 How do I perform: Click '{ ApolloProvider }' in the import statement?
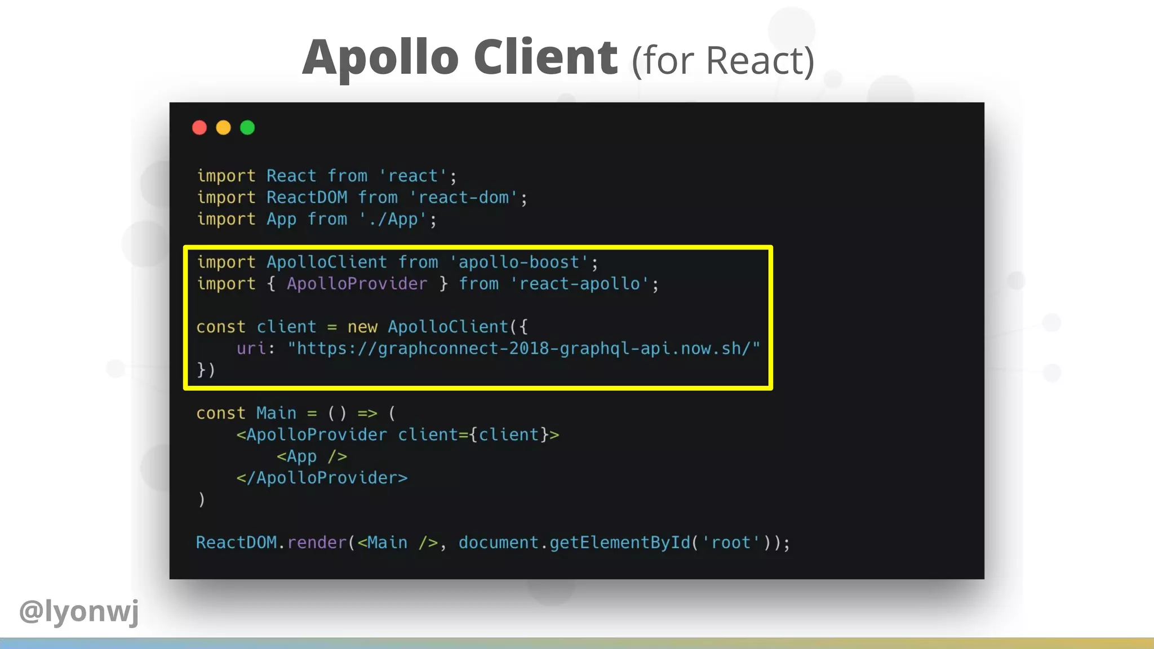click(x=357, y=284)
